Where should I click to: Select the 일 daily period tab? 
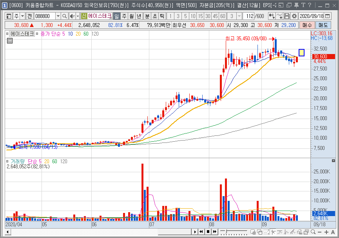point(116,16)
